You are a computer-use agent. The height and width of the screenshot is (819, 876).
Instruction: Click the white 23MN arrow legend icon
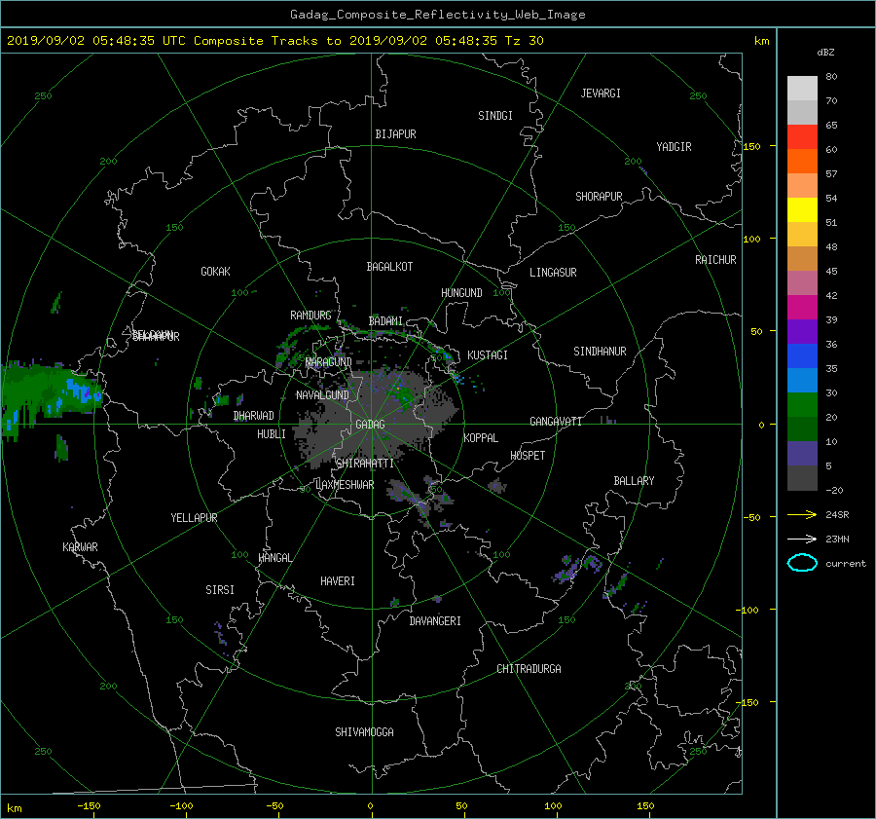pos(802,539)
